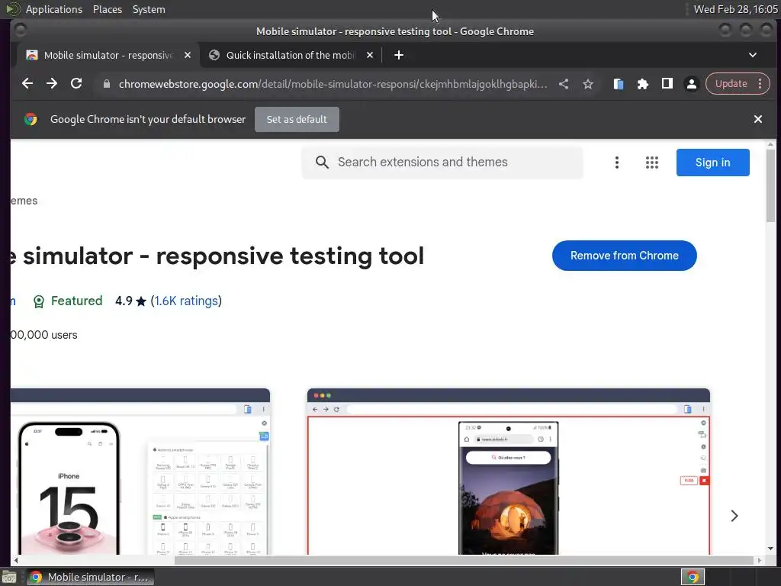The width and height of the screenshot is (781, 586).
Task: Open the 1.6K ratings link
Action: point(186,301)
